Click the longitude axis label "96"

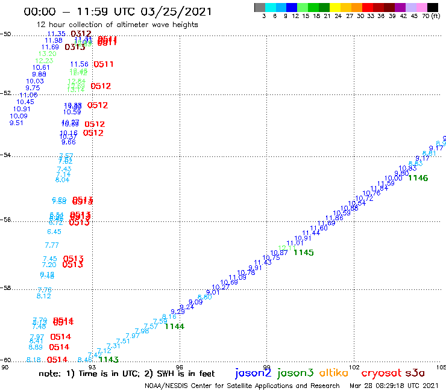click(180, 367)
